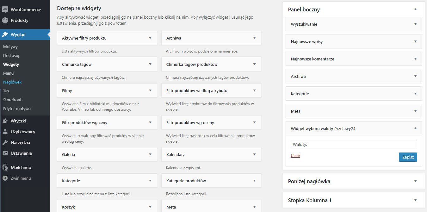This screenshot has width=427, height=212.
Task: Click the Narzędzia wrench icon
Action: [5, 142]
